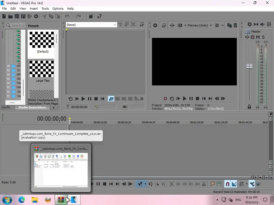The image size is (274, 205).
Task: Click Video Preview external monitor icon
Action: (164, 25)
